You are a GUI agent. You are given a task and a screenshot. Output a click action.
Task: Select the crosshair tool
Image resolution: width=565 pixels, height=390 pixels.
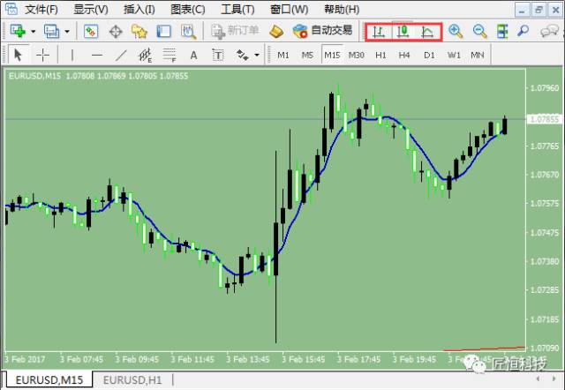pyautogui.click(x=42, y=55)
